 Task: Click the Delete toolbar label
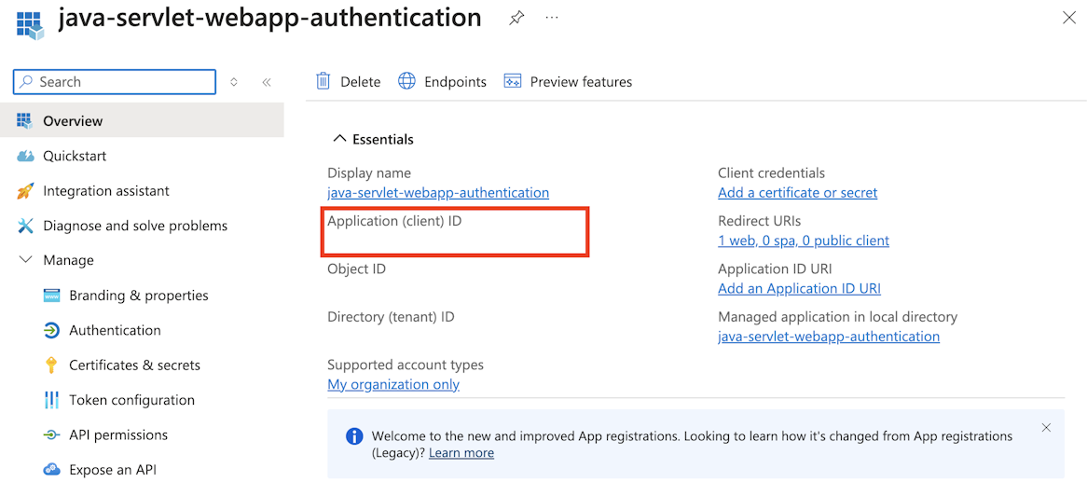(x=361, y=82)
